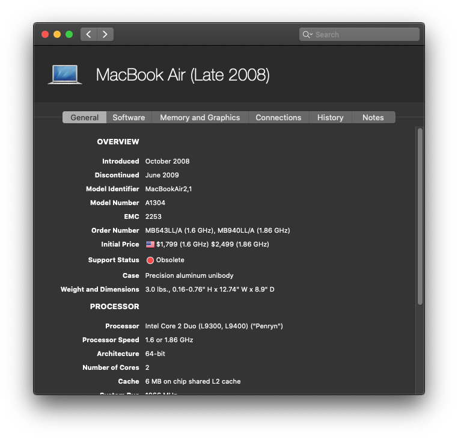458x439 pixels.
Task: Click the Number of Cores label
Action: 111,367
